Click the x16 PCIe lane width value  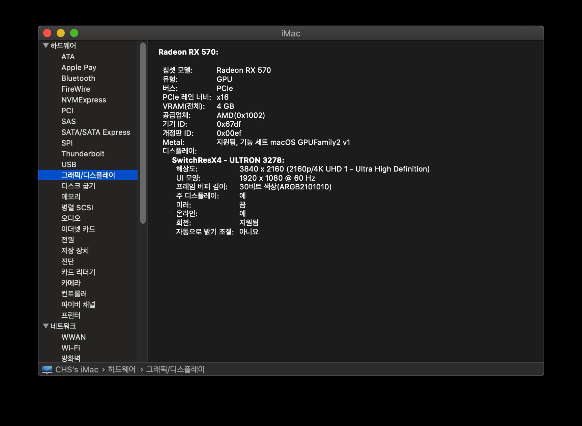click(223, 97)
